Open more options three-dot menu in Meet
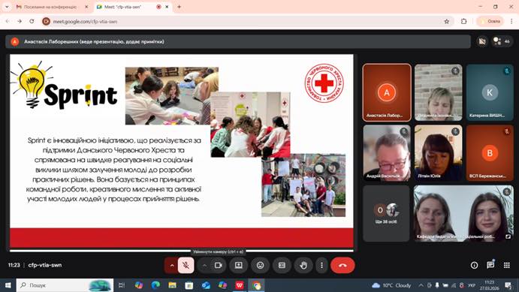Image resolution: width=519 pixels, height=292 pixels. pos(321,265)
